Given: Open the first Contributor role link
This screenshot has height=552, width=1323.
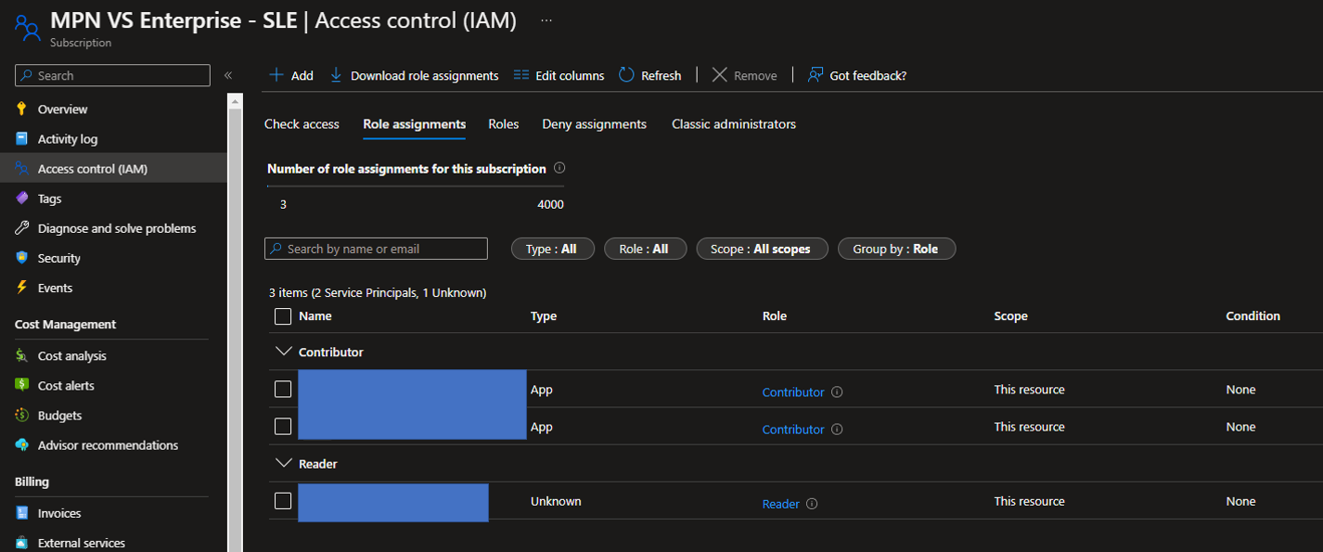Looking at the screenshot, I should coord(793,392).
